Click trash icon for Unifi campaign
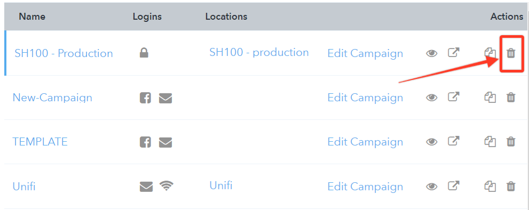The image size is (529, 210). [511, 186]
